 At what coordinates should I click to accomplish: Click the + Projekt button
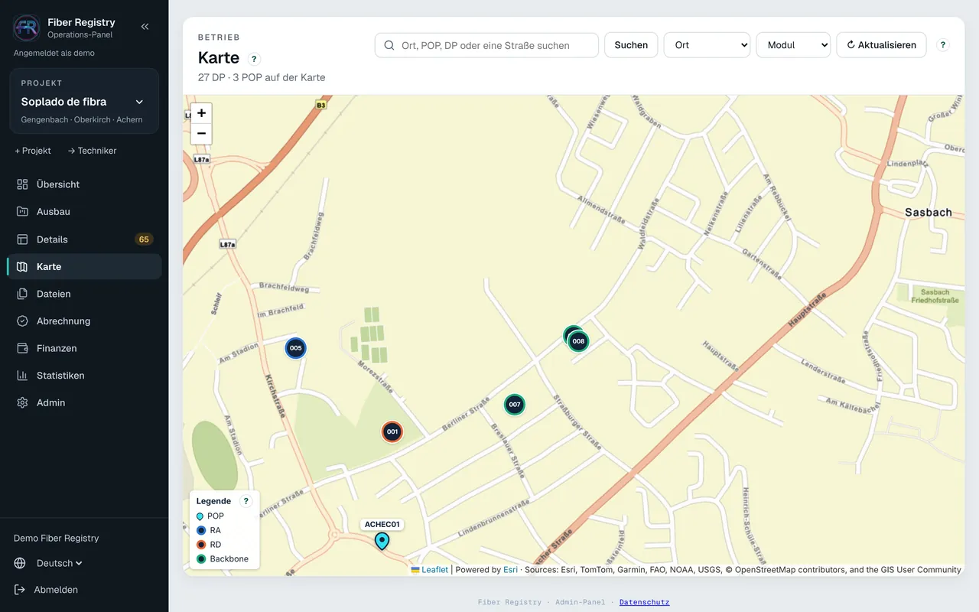[x=33, y=151]
